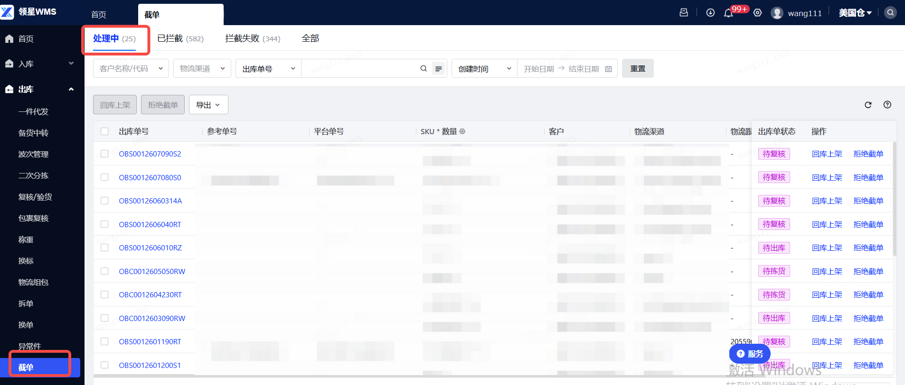Open the 物流渠道 filter dropdown
This screenshot has width=905, height=385.
[x=202, y=68]
